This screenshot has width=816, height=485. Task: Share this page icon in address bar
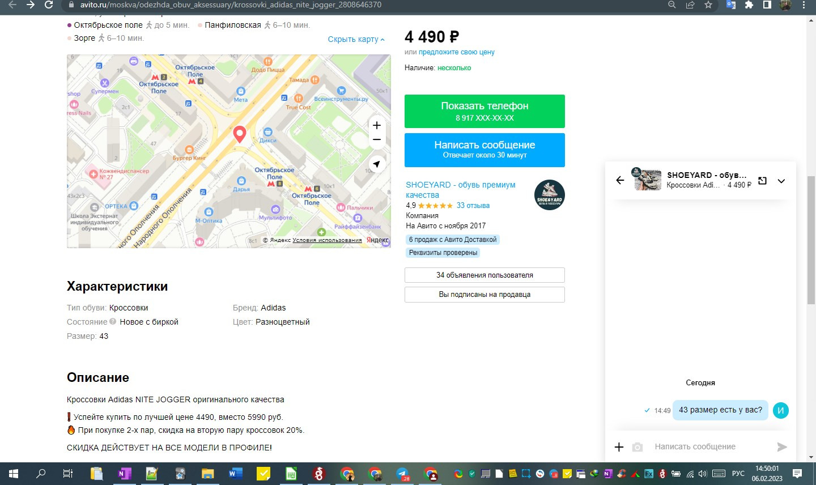[690, 5]
